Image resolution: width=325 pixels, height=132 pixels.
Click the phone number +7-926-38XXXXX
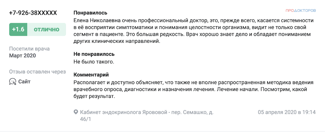(33, 13)
